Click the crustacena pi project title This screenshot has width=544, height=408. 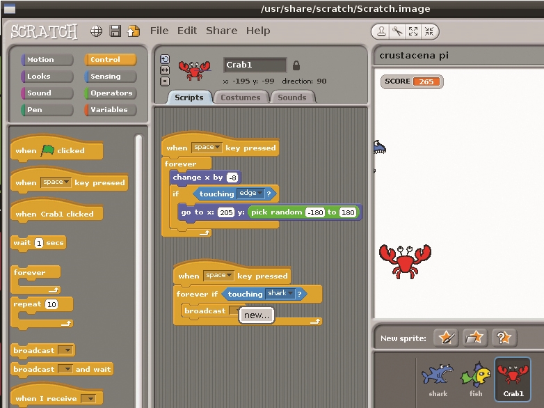point(414,56)
